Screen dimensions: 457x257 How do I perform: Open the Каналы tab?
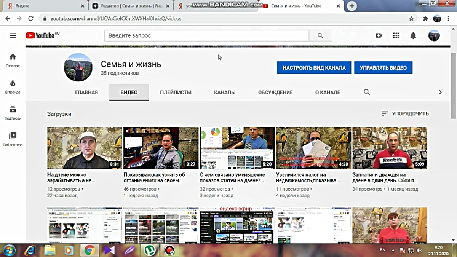[225, 92]
